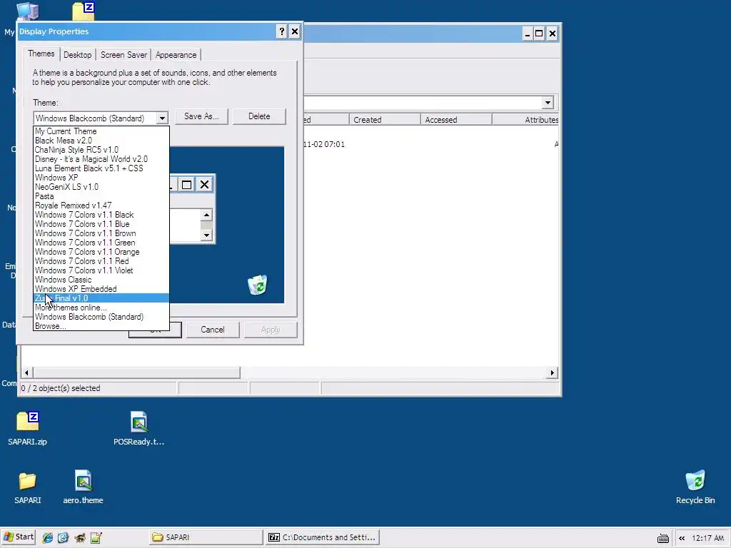Click the Display Properties help button
The width and height of the screenshot is (731, 548).
tap(281, 31)
